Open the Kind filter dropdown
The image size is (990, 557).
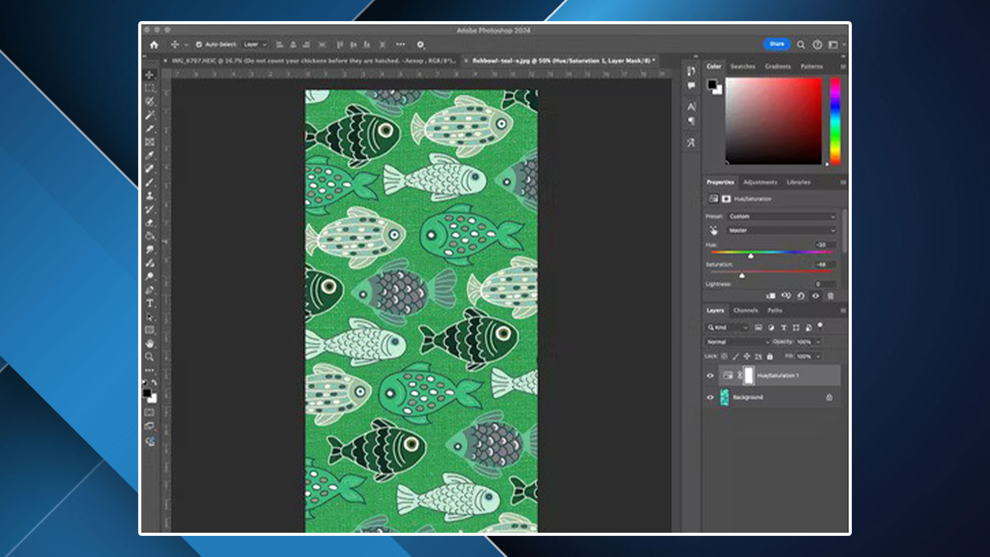pyautogui.click(x=727, y=327)
